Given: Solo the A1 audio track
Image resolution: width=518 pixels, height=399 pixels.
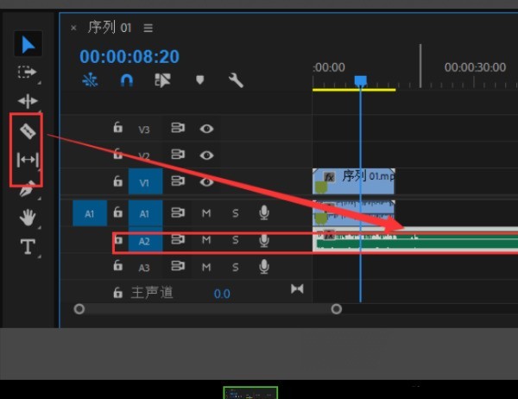Looking at the screenshot, I should coord(235,212).
